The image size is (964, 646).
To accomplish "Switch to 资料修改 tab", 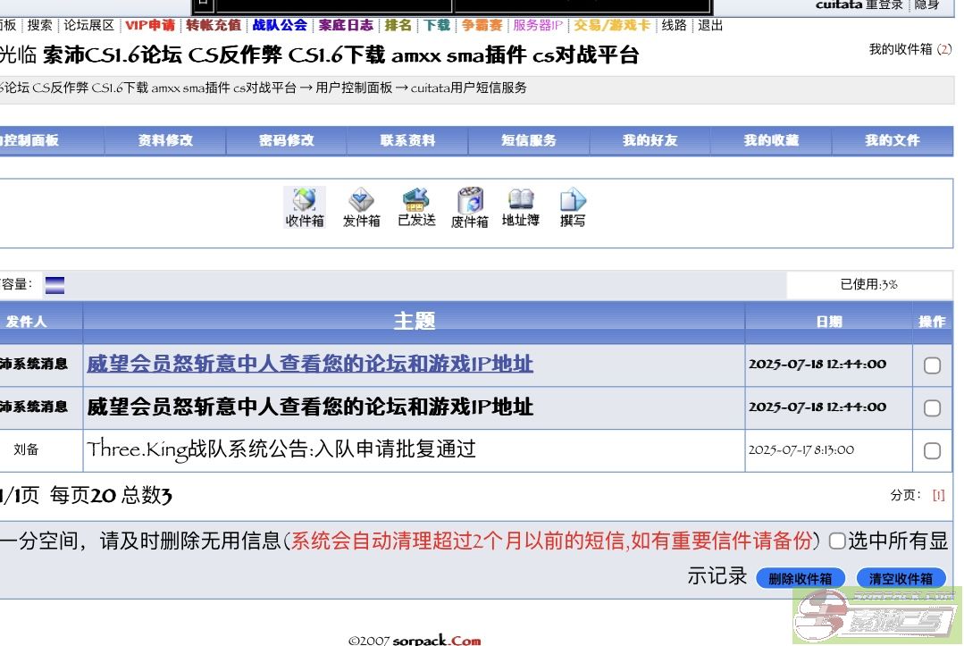I will [x=165, y=140].
